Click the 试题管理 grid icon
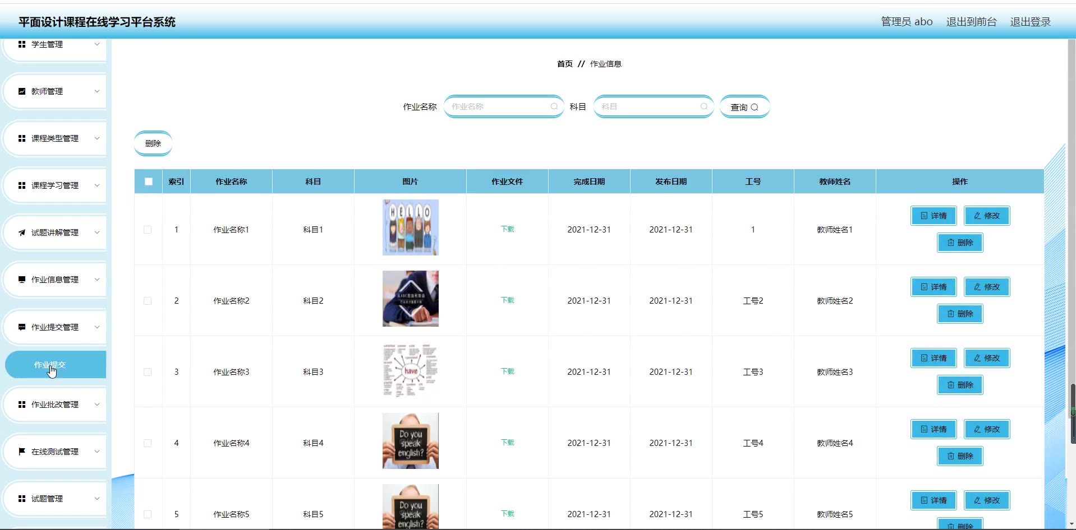The width and height of the screenshot is (1076, 530). coord(22,499)
